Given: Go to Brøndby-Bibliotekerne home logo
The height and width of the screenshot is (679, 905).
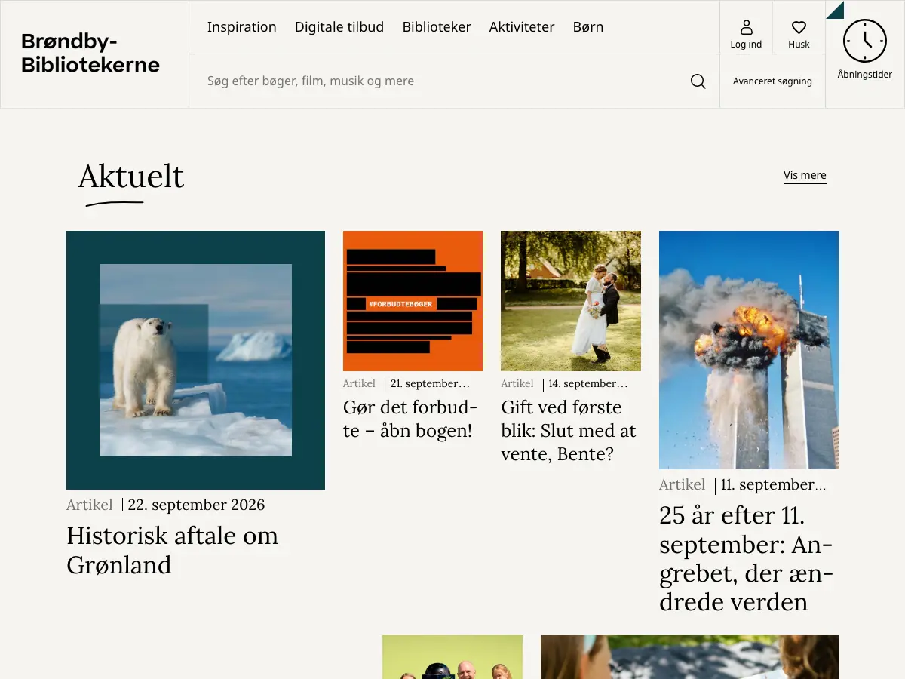Looking at the screenshot, I should (90, 54).
